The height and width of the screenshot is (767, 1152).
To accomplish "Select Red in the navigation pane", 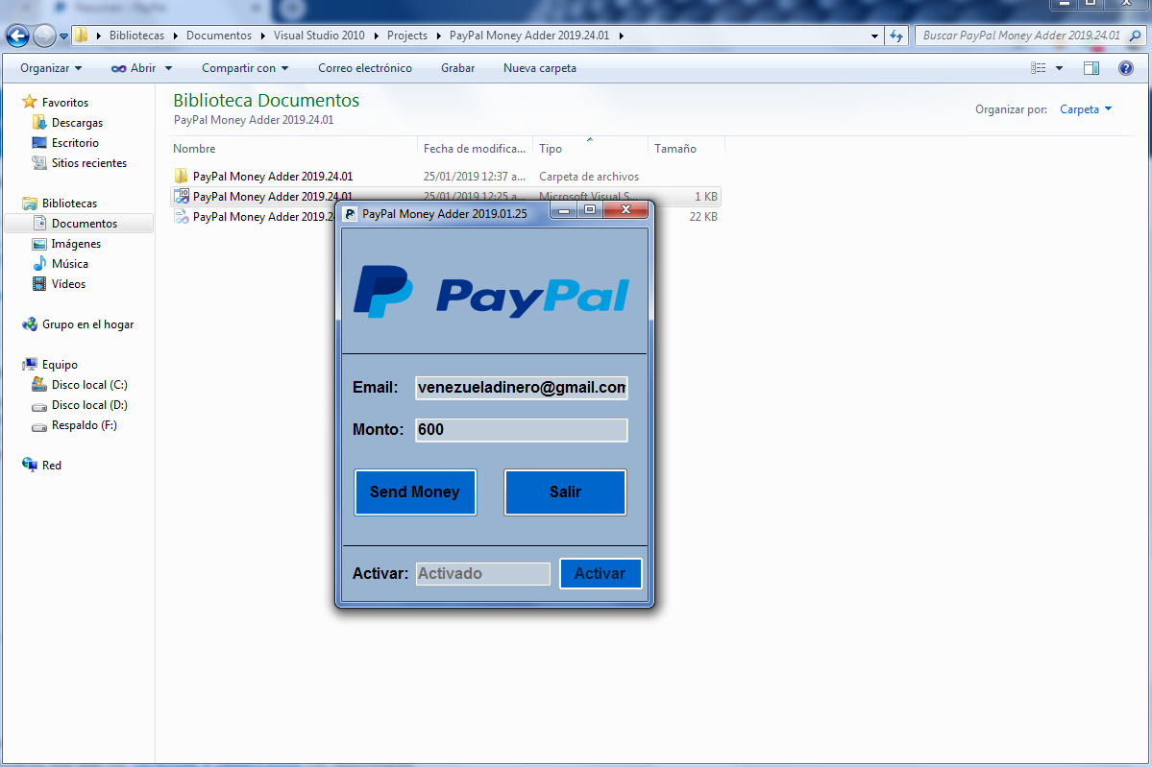I will click(x=52, y=466).
